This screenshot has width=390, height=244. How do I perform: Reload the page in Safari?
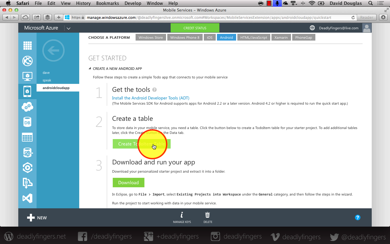pos(353,18)
